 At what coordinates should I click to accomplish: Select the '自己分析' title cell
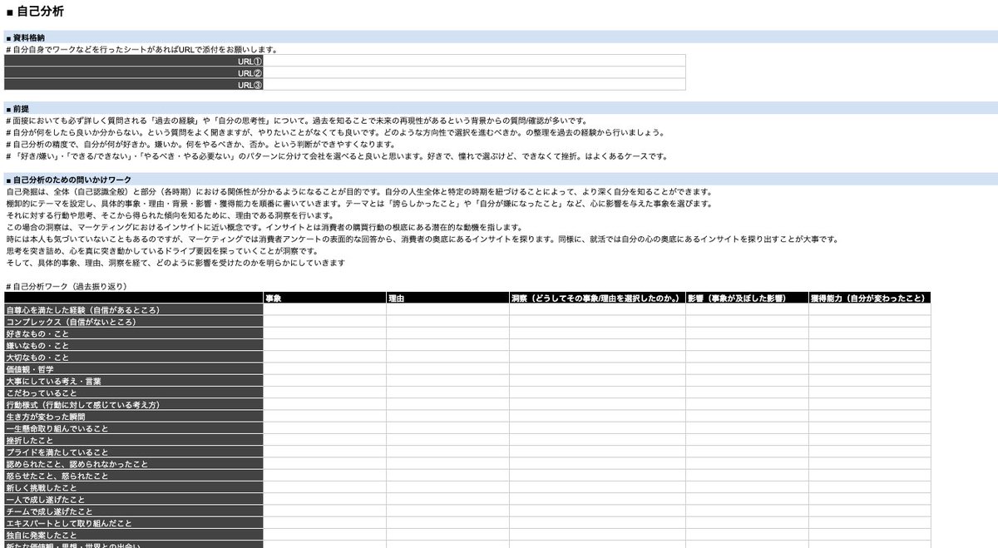(34, 12)
